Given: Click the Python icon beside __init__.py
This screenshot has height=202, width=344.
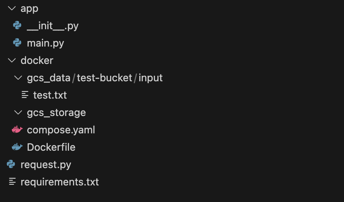Looking at the screenshot, I should (x=17, y=26).
